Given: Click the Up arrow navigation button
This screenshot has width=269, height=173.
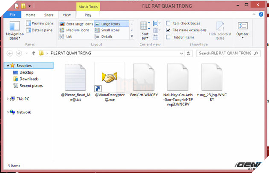Looking at the screenshot, I should tap(33, 54).
